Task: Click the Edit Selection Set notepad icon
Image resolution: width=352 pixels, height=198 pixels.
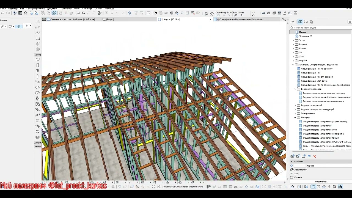Action: 100,13
